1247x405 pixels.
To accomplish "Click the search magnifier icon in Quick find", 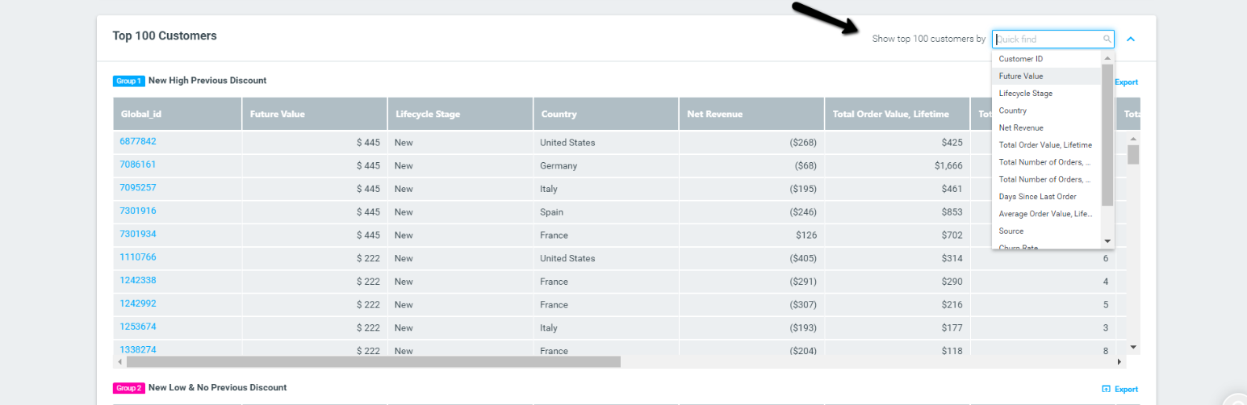I will tap(1107, 39).
